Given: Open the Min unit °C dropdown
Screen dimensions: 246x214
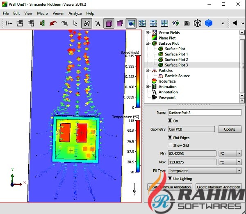Looking at the screenshot, I should point(239,153).
